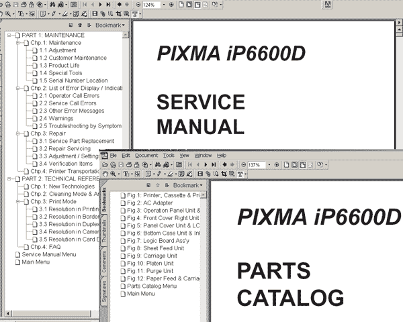Select Bookmarks side tab
Viewport: 403px width, 322px height.
tap(104, 200)
